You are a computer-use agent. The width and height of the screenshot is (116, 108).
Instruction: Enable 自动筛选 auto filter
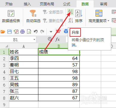pyautogui.click(x=33, y=16)
